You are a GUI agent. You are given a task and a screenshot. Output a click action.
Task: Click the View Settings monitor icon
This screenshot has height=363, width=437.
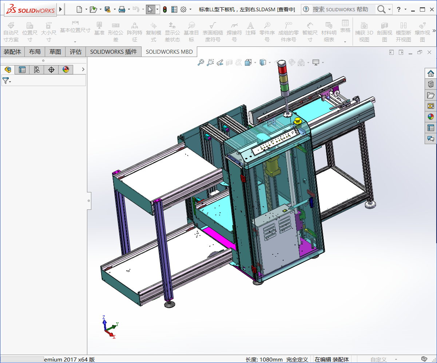(316, 62)
